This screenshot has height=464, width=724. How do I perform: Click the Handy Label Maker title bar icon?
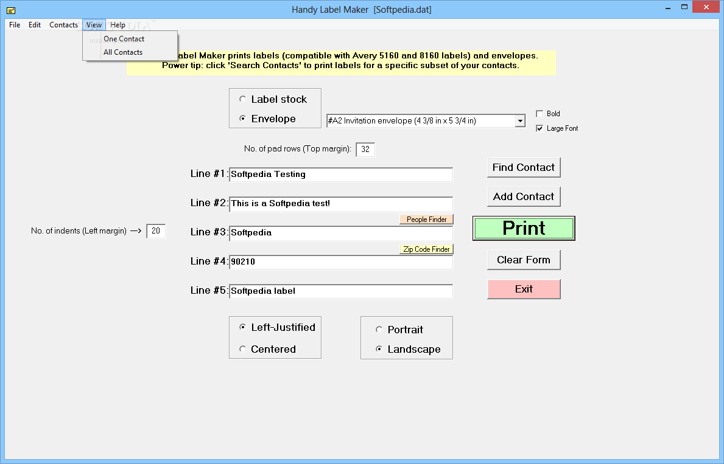click(11, 10)
